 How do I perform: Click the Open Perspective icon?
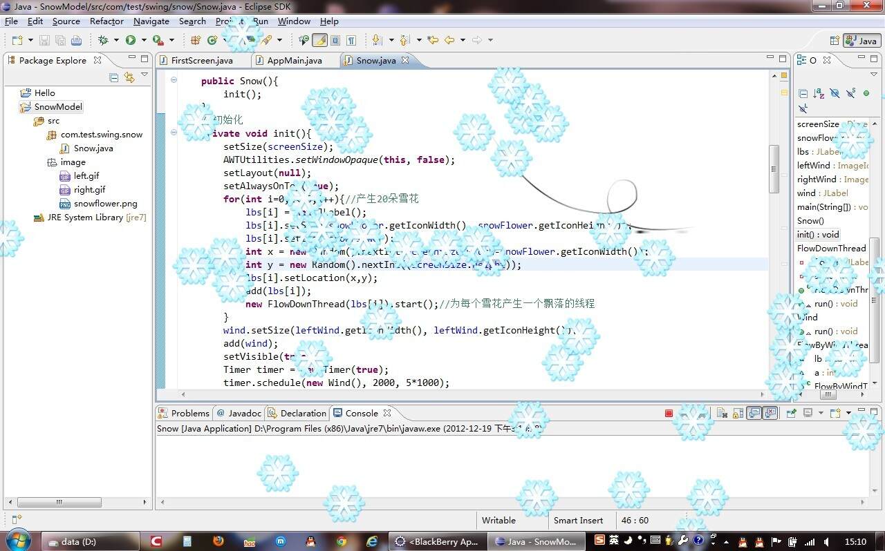click(834, 41)
